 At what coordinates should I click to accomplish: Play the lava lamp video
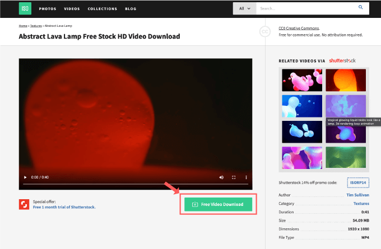click(x=25, y=177)
